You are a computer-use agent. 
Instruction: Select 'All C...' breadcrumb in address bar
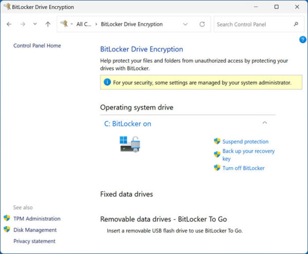[84, 24]
